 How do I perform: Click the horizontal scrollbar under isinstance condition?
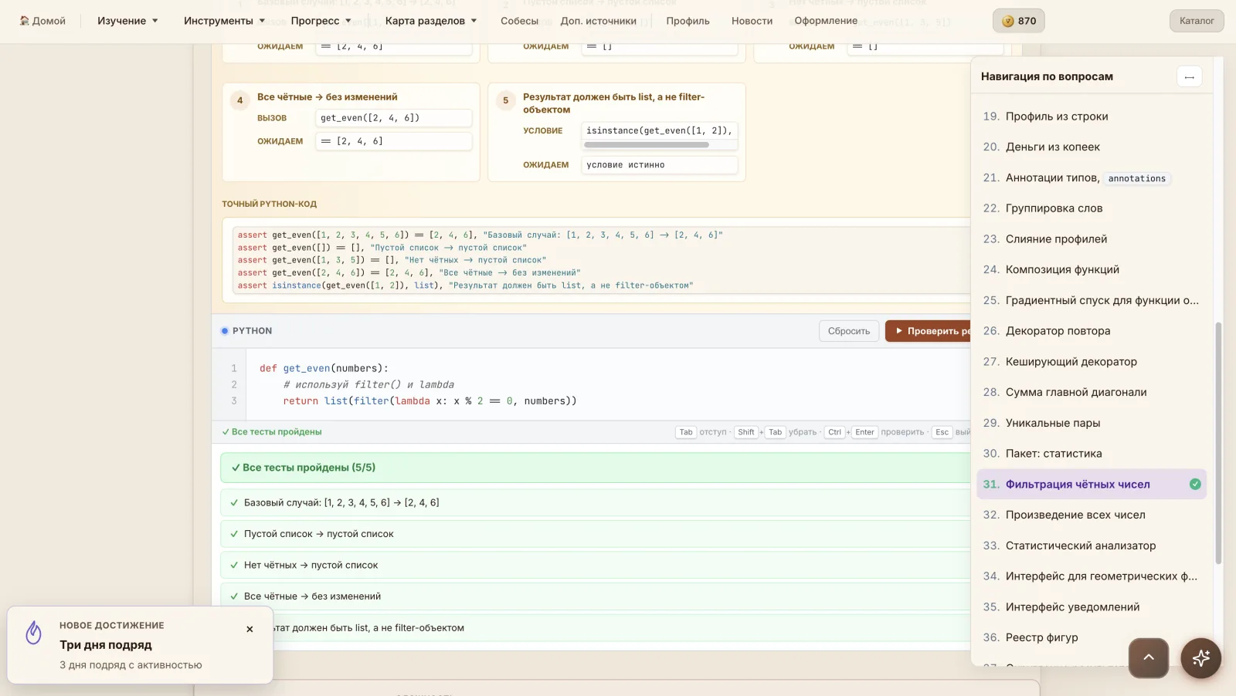pyautogui.click(x=647, y=144)
